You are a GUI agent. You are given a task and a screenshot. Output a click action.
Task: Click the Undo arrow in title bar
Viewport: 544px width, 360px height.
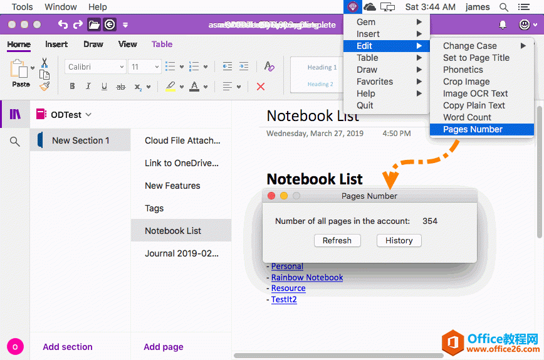tap(62, 24)
